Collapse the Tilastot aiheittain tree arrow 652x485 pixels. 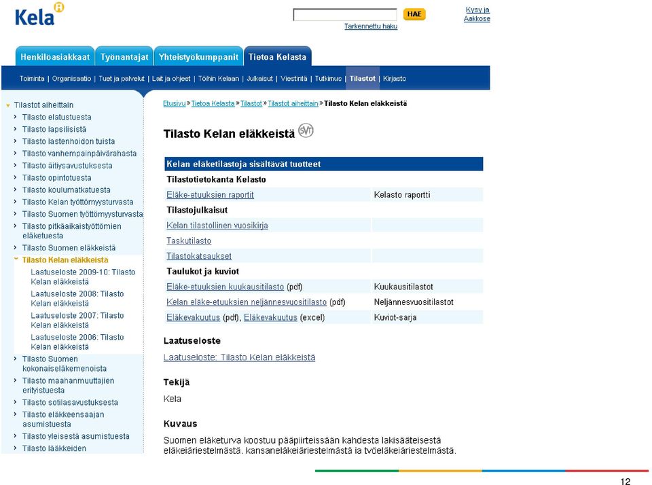click(x=8, y=106)
